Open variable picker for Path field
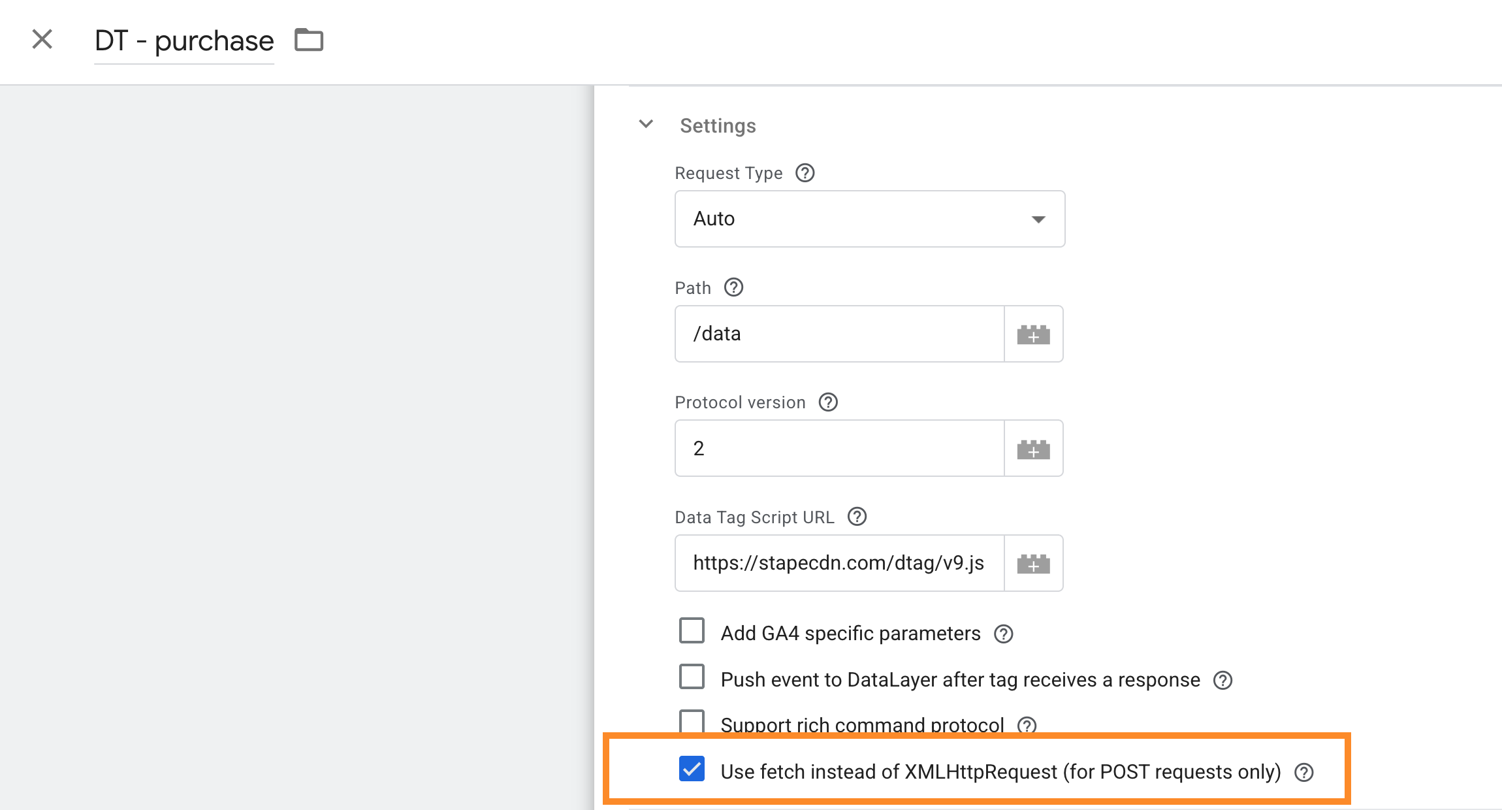 pyautogui.click(x=1033, y=334)
